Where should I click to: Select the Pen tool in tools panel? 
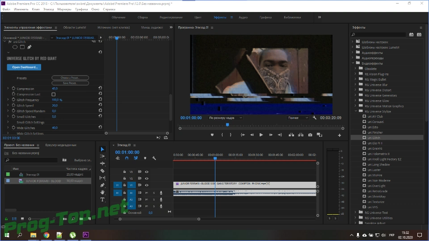point(102,185)
